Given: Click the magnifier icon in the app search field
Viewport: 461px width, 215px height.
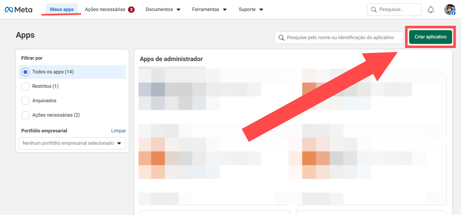Looking at the screenshot, I should point(281,37).
